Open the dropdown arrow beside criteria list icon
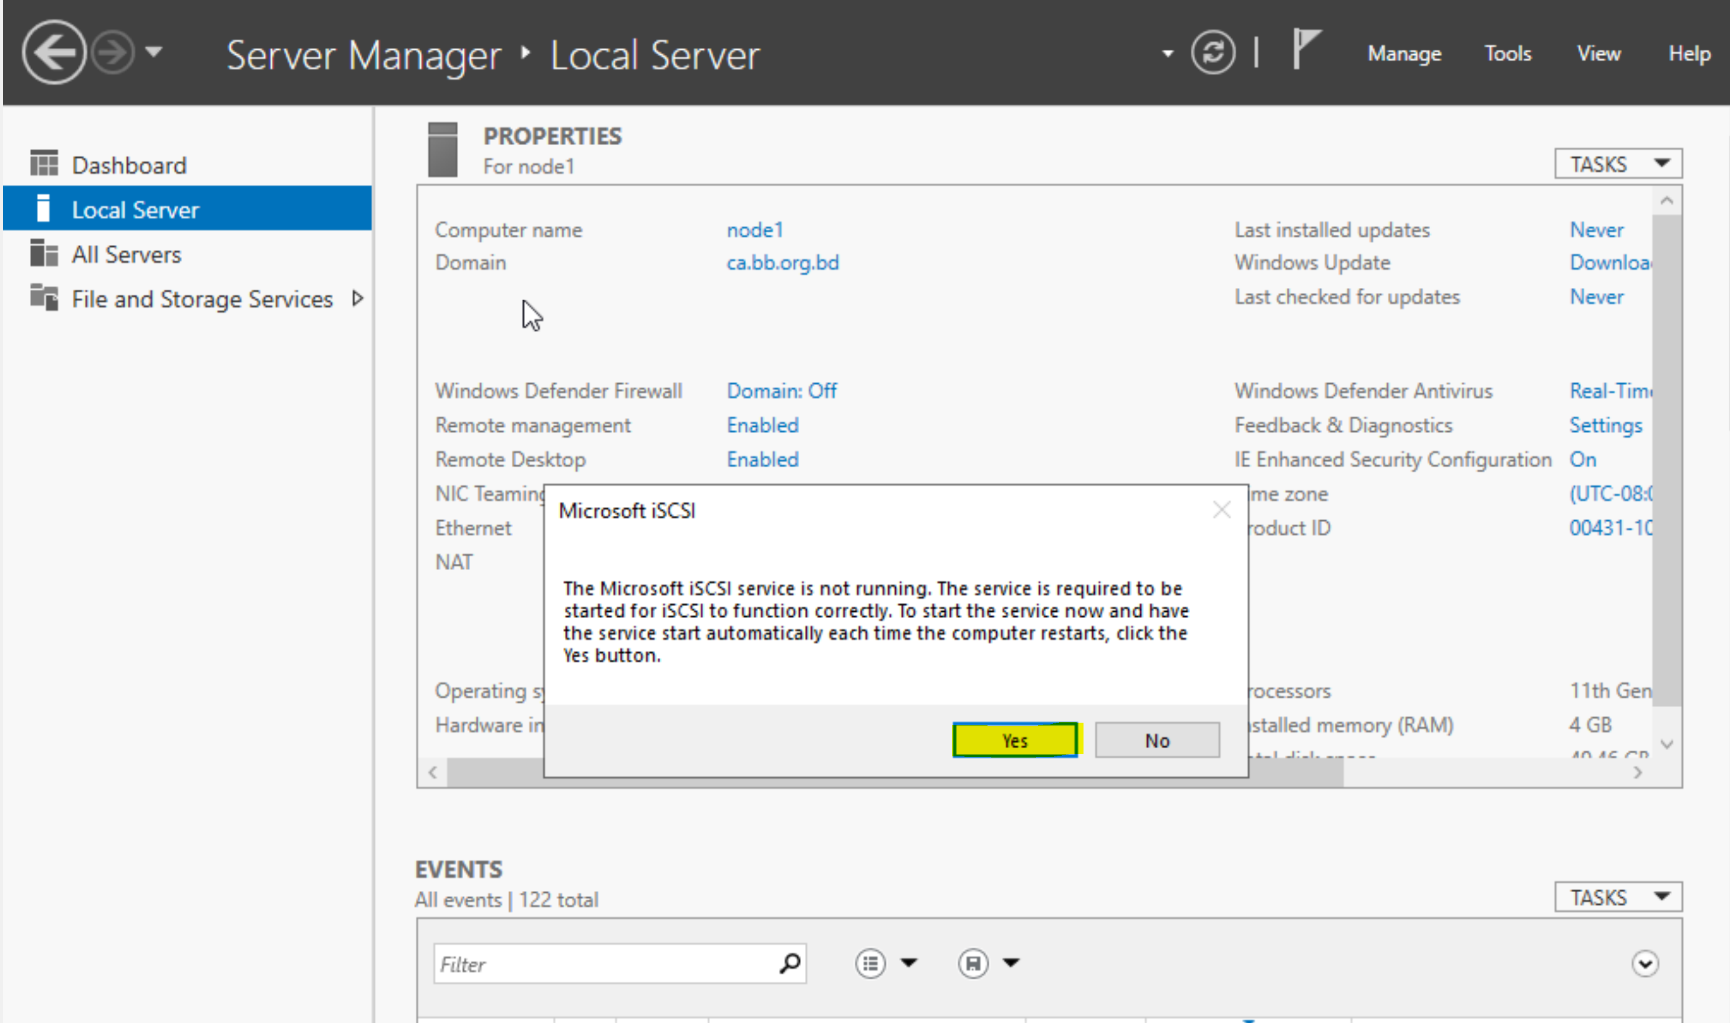The width and height of the screenshot is (1730, 1023). 909,963
